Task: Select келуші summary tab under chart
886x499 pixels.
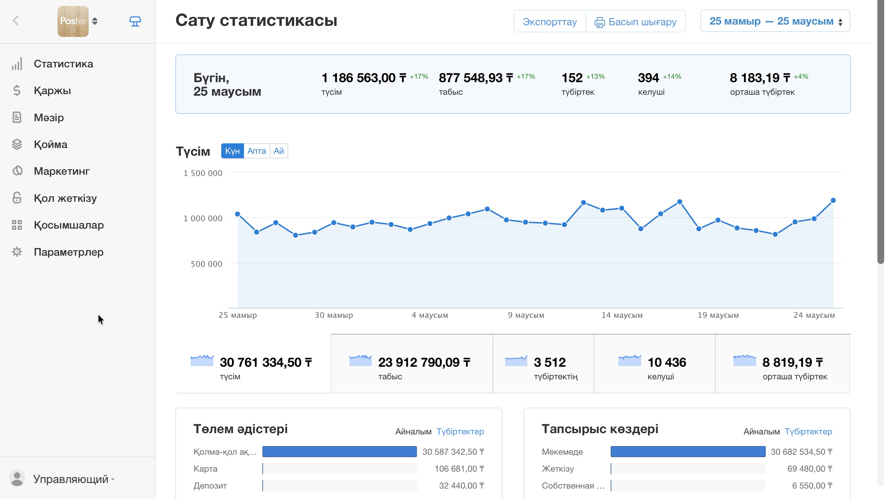Action: coord(654,364)
